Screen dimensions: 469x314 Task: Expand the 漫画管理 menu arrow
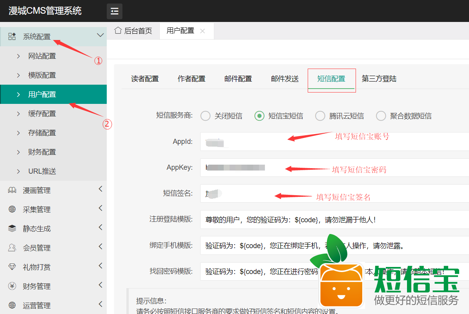point(100,189)
